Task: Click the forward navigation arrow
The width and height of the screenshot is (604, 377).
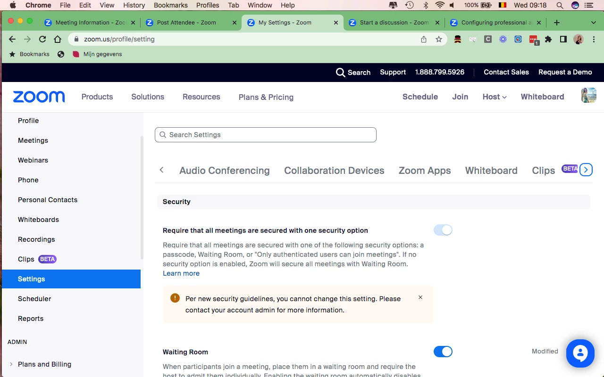Action: (x=27, y=39)
